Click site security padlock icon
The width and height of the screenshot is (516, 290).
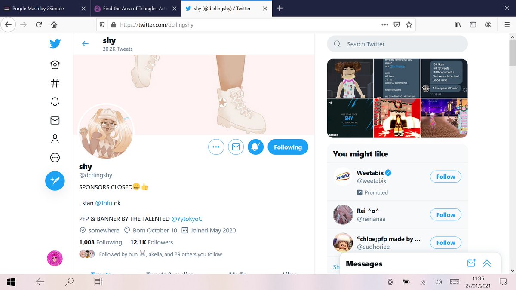coord(114,25)
